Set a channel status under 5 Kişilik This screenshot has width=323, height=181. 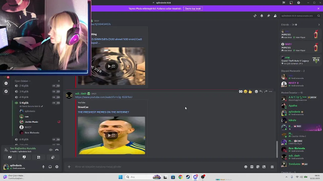pyautogui.click(x=31, y=106)
